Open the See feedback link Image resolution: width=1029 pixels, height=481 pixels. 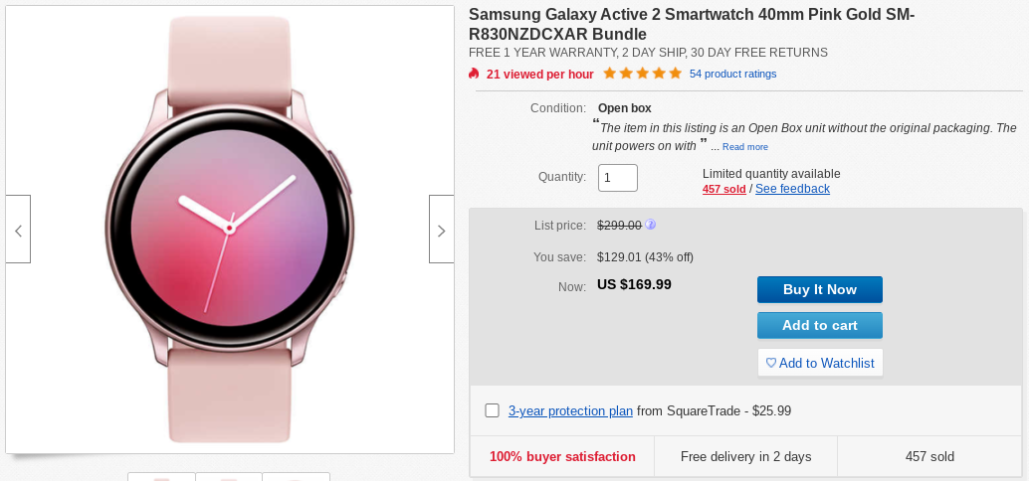(792, 189)
